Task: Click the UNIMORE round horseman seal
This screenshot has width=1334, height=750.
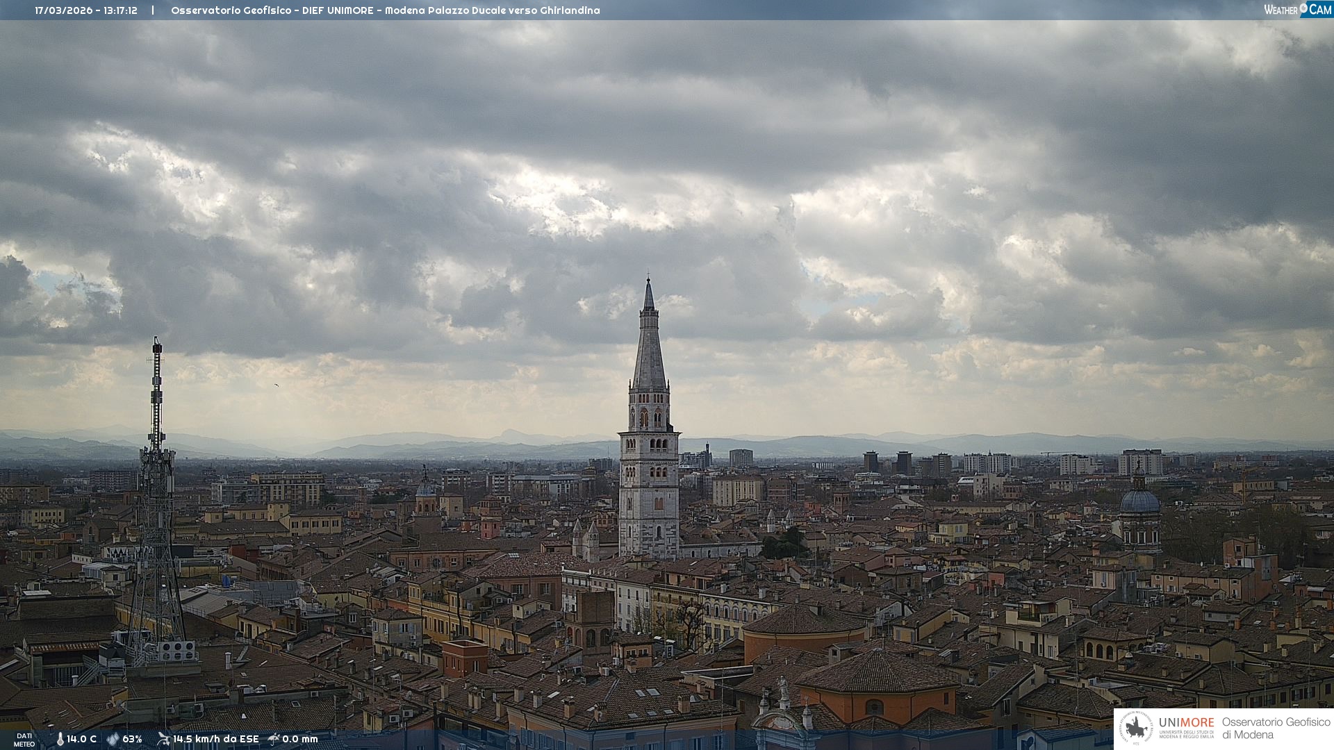Action: pos(1136,728)
